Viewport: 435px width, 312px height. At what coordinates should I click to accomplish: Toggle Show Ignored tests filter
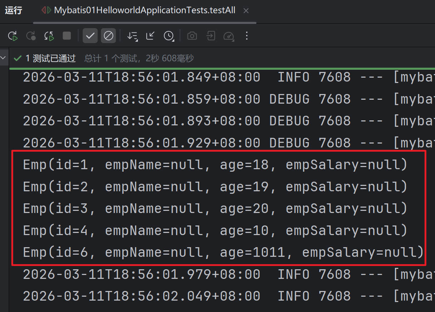(x=108, y=36)
